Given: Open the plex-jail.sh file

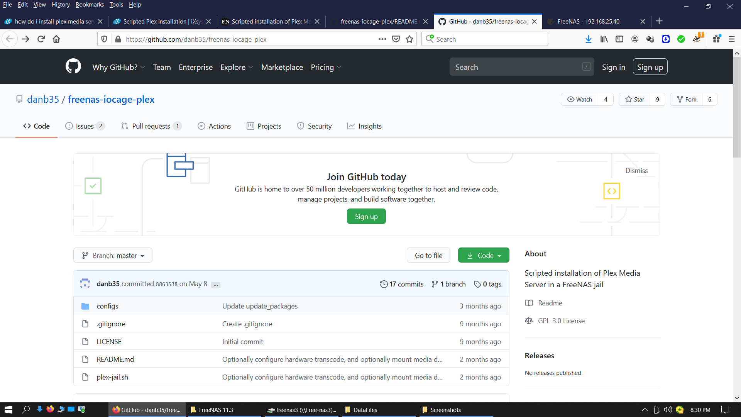Looking at the screenshot, I should pos(112,377).
